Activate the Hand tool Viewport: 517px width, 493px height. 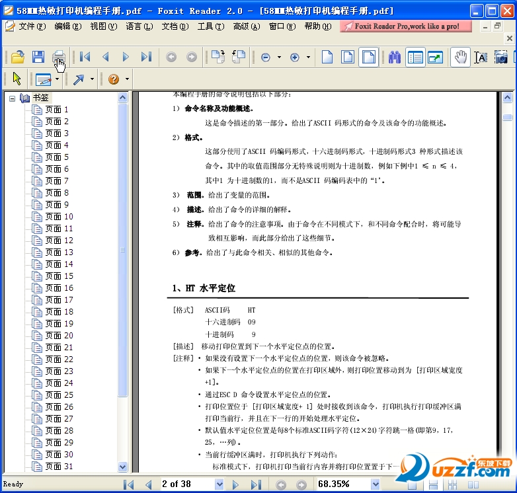(460, 57)
